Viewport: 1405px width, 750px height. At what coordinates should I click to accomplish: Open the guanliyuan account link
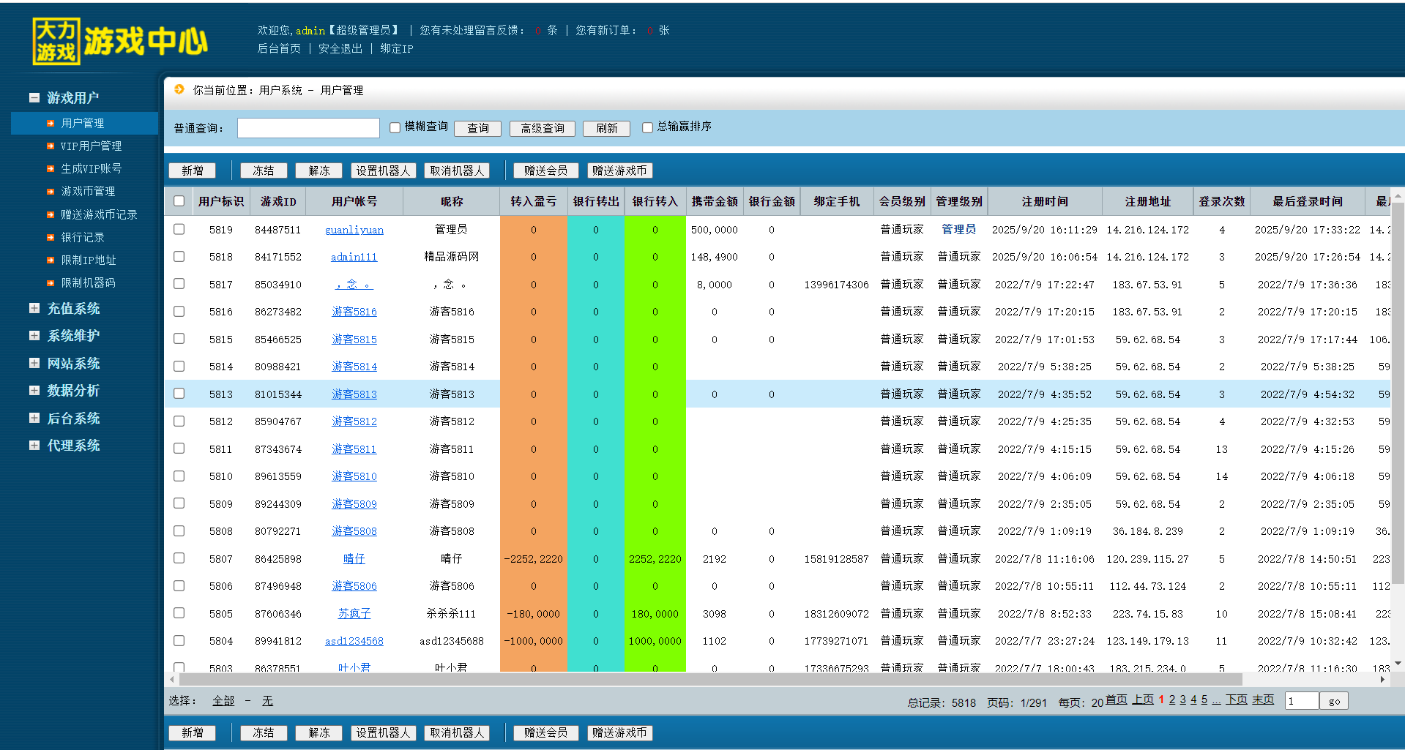tap(354, 230)
